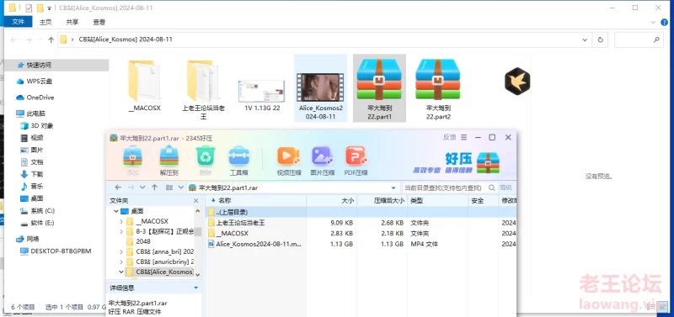Collapse the CB站[Alice_Kosmos] tree node
This screenshot has width=674, height=317.
tap(121, 272)
